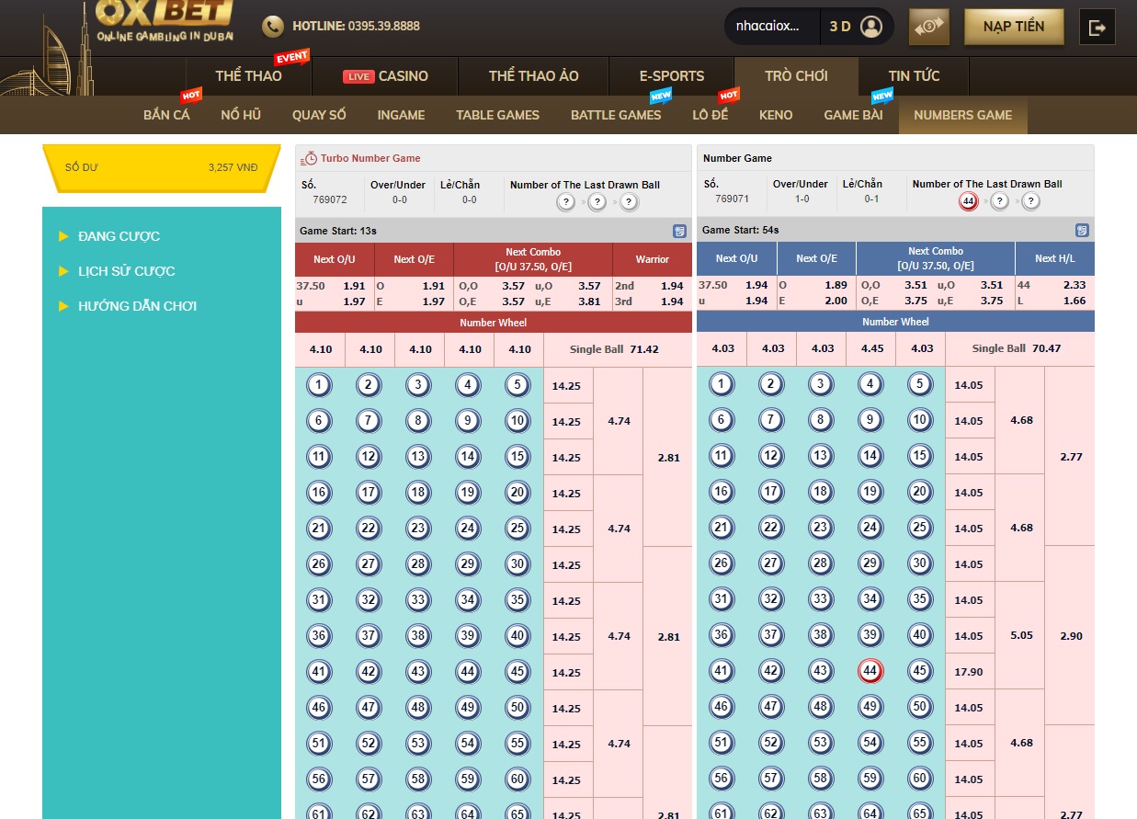1137x819 pixels.
Task: Select ball 44 highlighted in red in Number Game
Action: pos(870,671)
